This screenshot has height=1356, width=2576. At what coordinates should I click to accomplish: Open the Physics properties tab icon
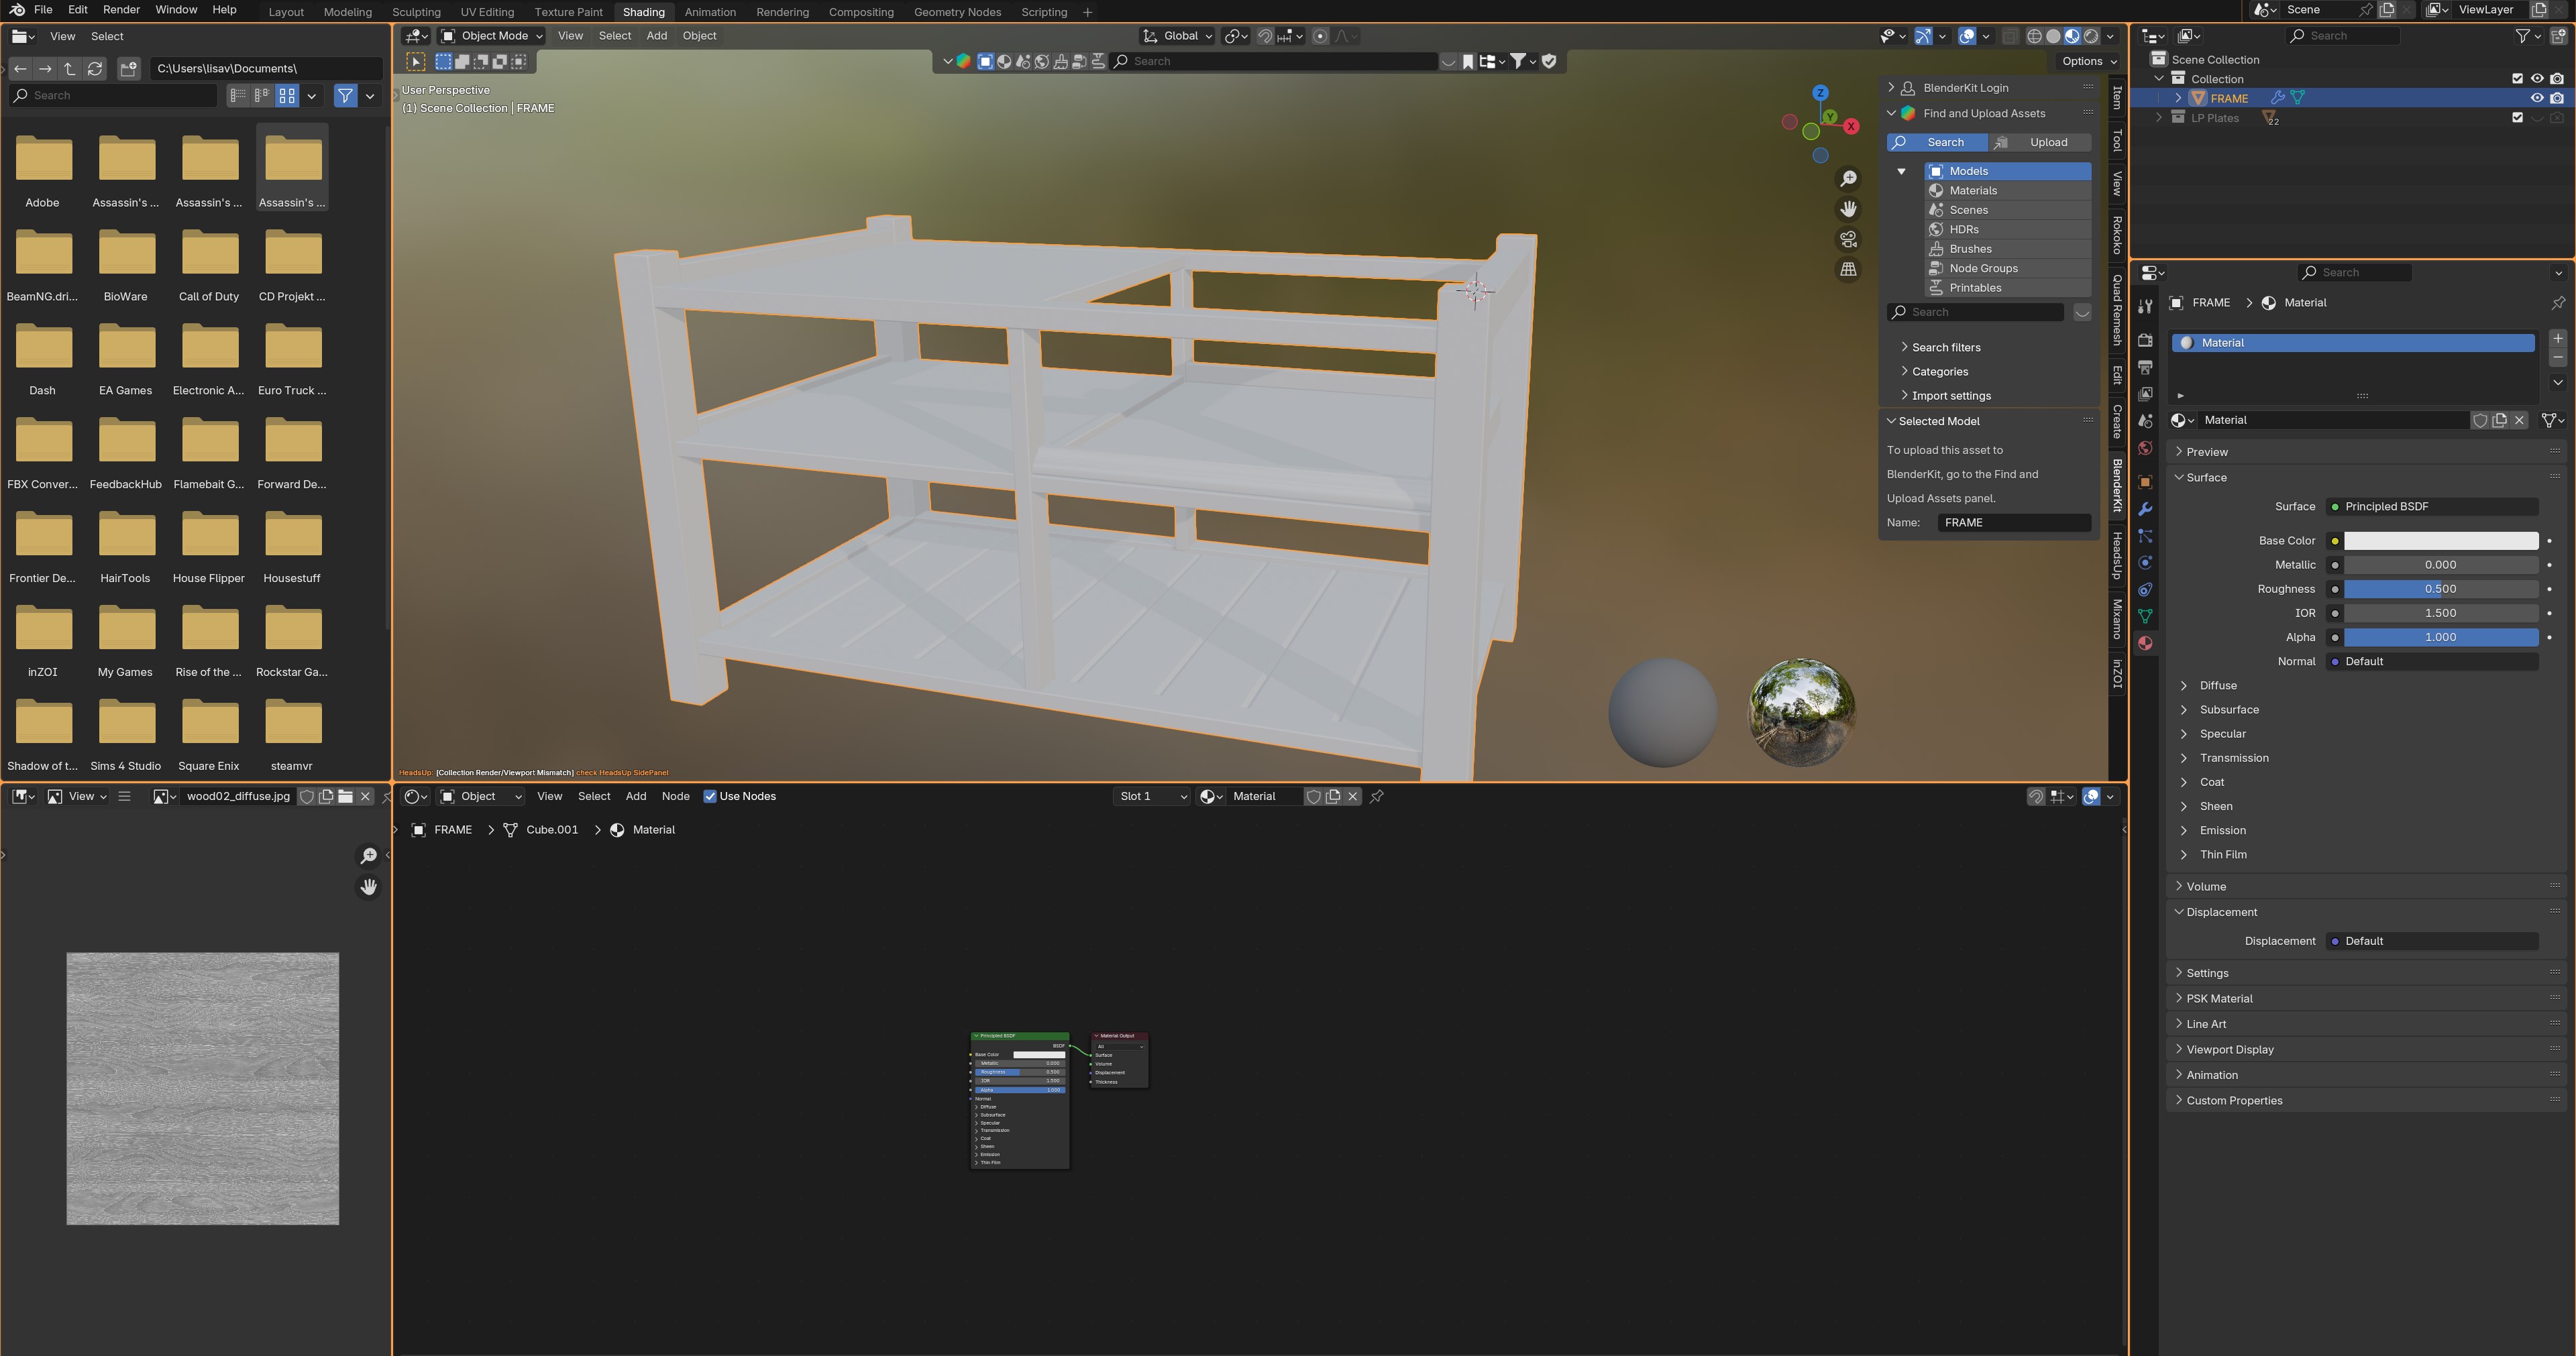pyautogui.click(x=2145, y=563)
